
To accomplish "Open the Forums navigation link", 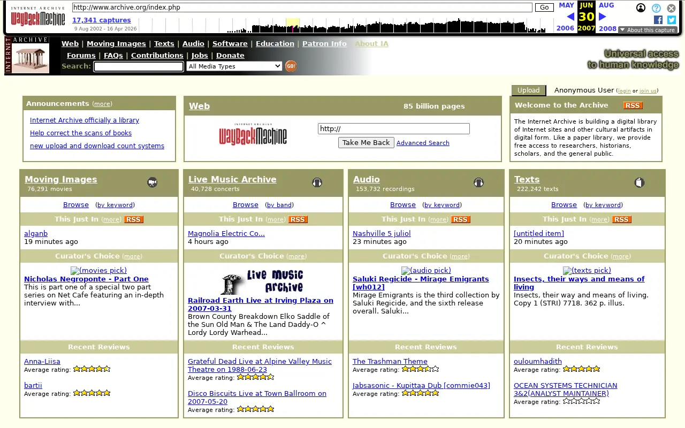I will [81, 56].
